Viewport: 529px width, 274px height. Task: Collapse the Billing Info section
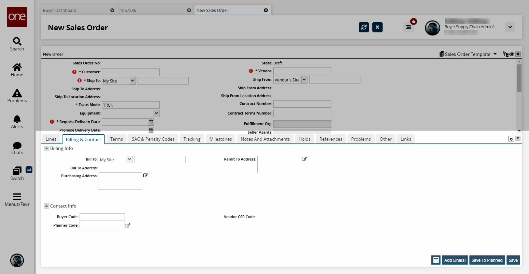coord(46,149)
